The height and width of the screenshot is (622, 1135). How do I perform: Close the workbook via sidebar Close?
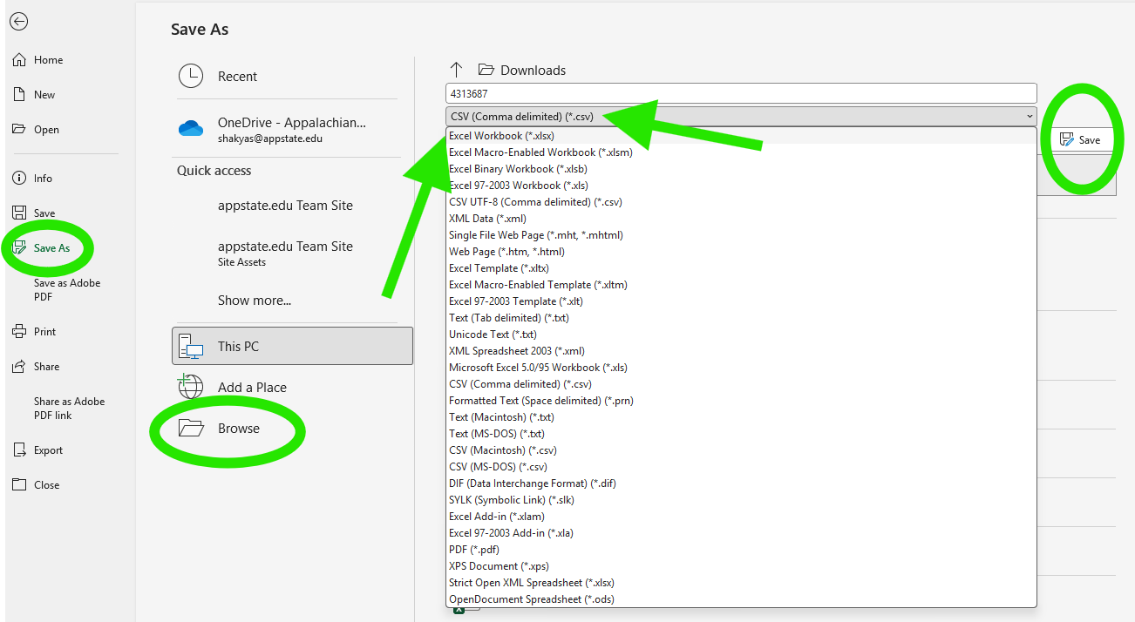[x=46, y=485]
